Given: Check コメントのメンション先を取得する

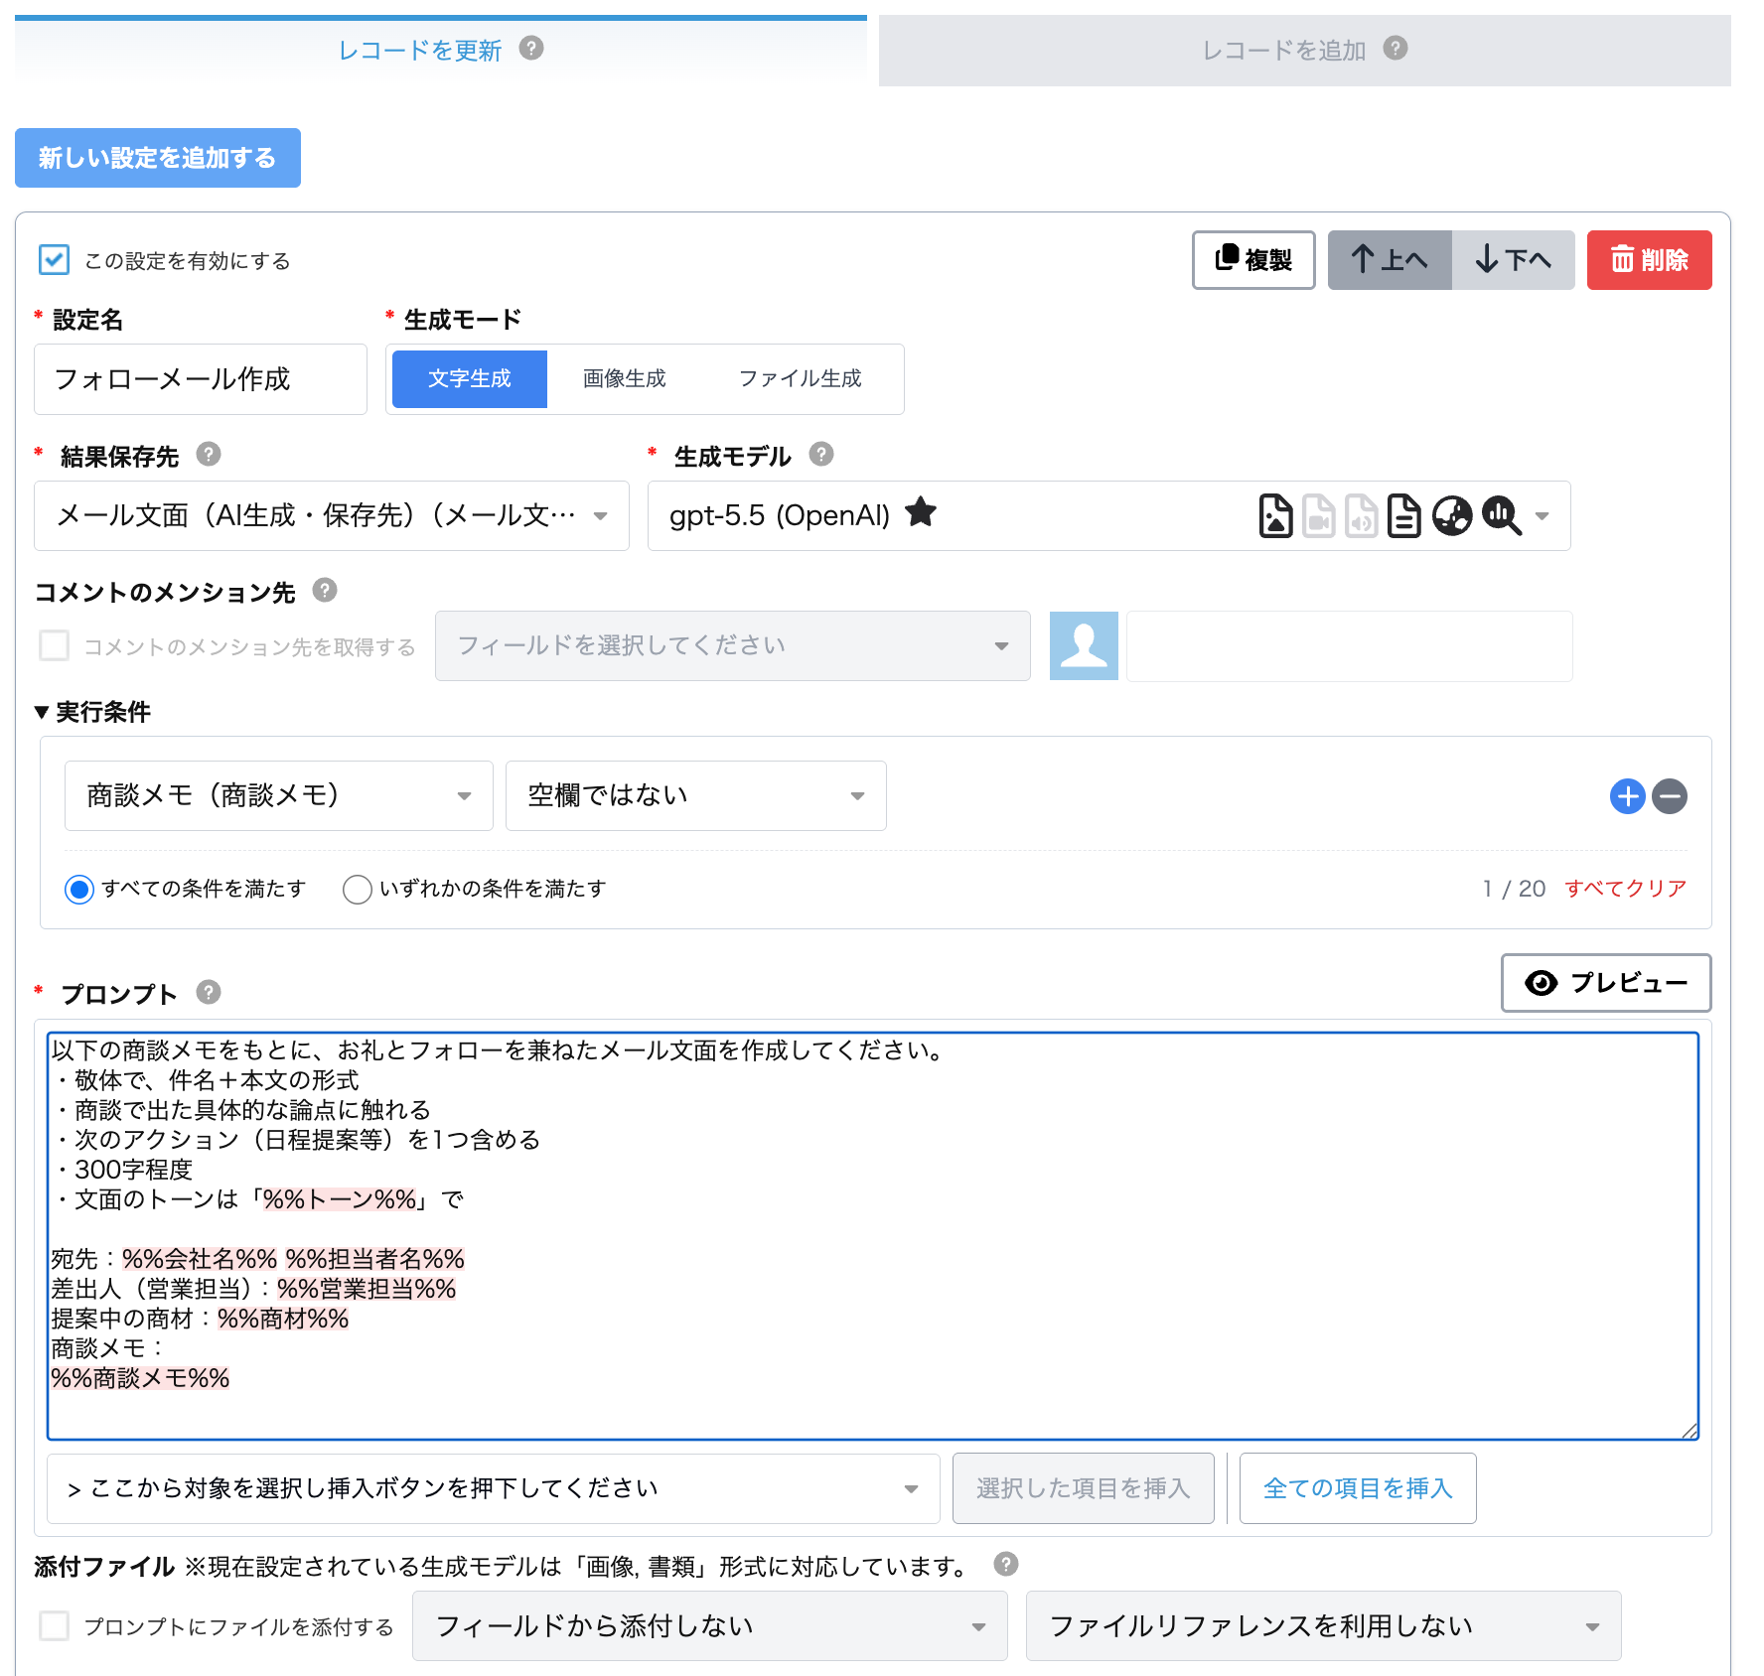Looking at the screenshot, I should coord(54,645).
